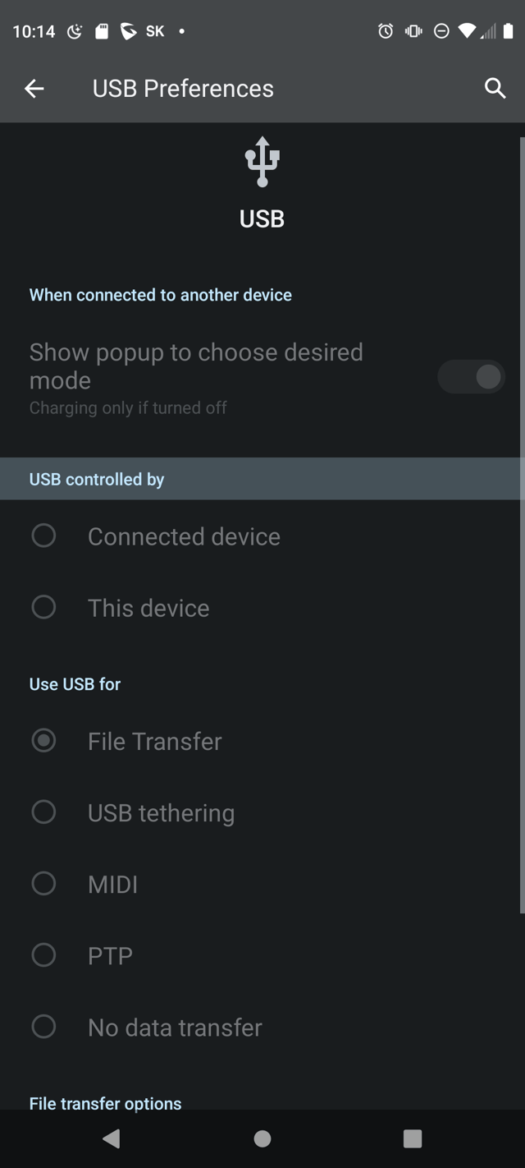This screenshot has width=525, height=1168.
Task: Tap the USB trident icon
Action: [262, 162]
